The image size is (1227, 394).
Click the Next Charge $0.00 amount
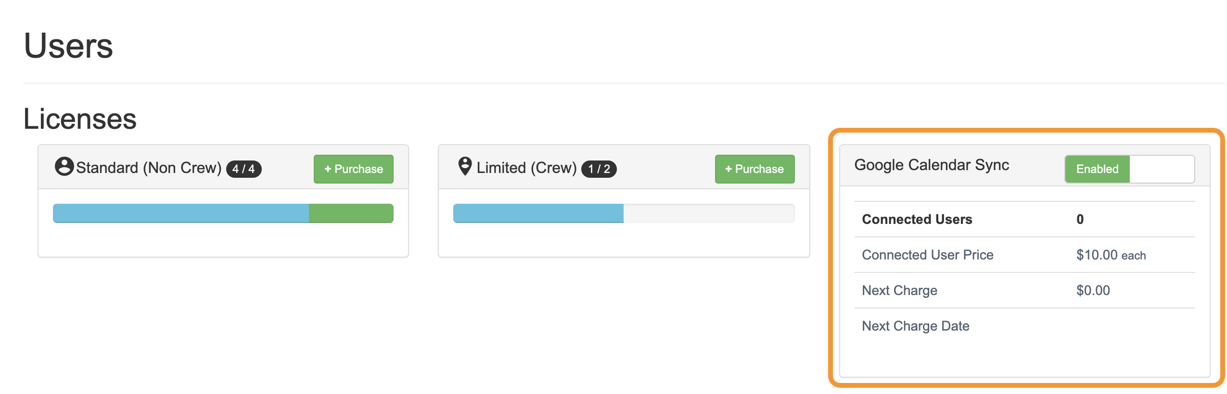[1093, 290]
